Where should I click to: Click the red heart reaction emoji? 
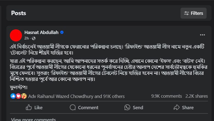click(x=18, y=96)
